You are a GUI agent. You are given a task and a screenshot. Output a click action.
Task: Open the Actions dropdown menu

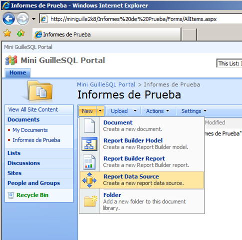158,111
